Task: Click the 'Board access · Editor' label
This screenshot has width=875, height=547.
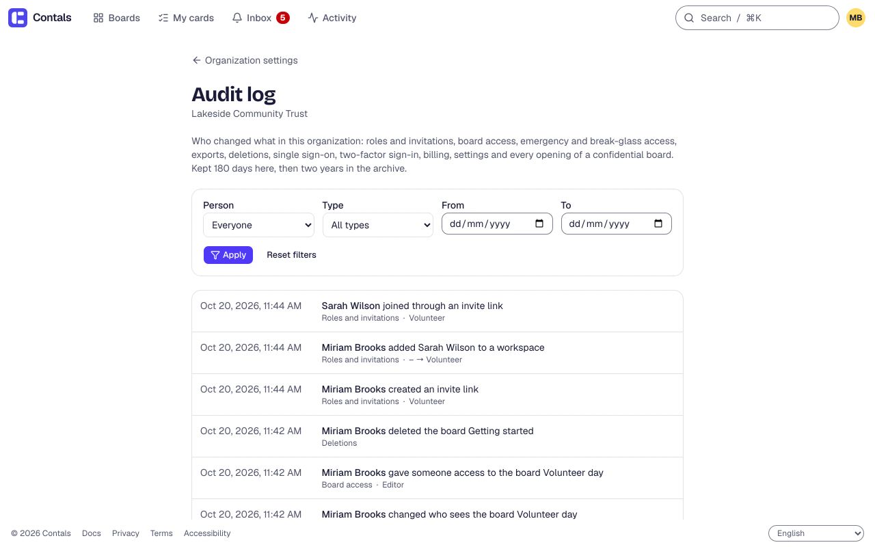Action: (x=363, y=485)
